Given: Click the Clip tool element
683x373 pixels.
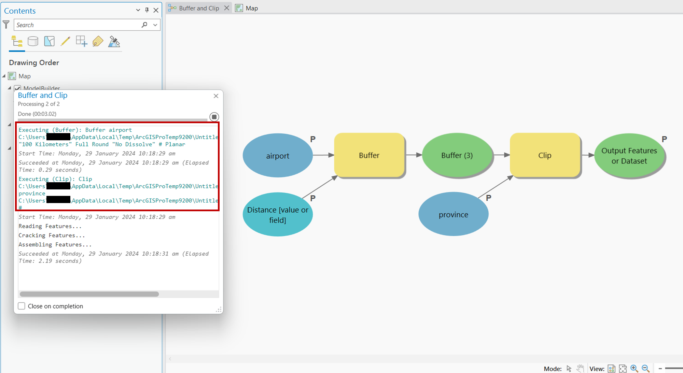Looking at the screenshot, I should point(545,156).
